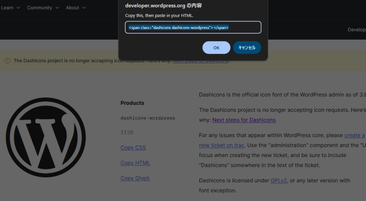Viewport: 366px width, 201px height.
Task: Click the Copy CSS link
Action: pos(133,148)
